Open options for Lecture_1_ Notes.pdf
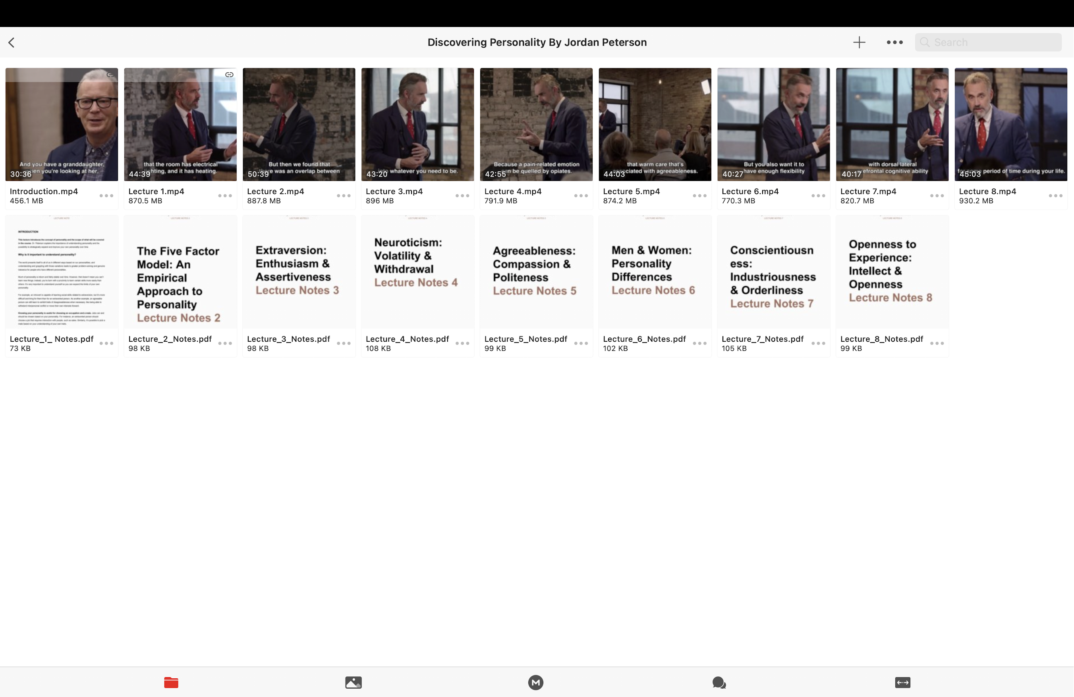The image size is (1074, 697). tap(106, 343)
